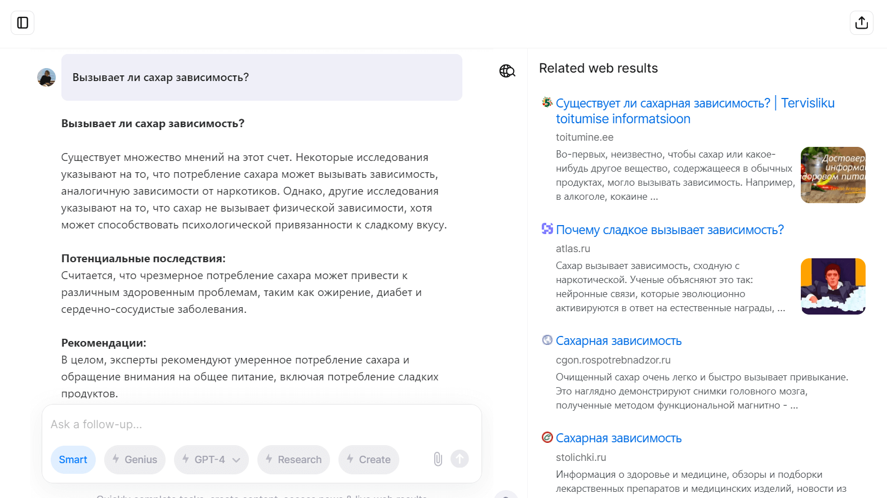887x498 pixels.
Task: Open "Почему сладкое вызывает зависимость?" link
Action: coord(670,230)
